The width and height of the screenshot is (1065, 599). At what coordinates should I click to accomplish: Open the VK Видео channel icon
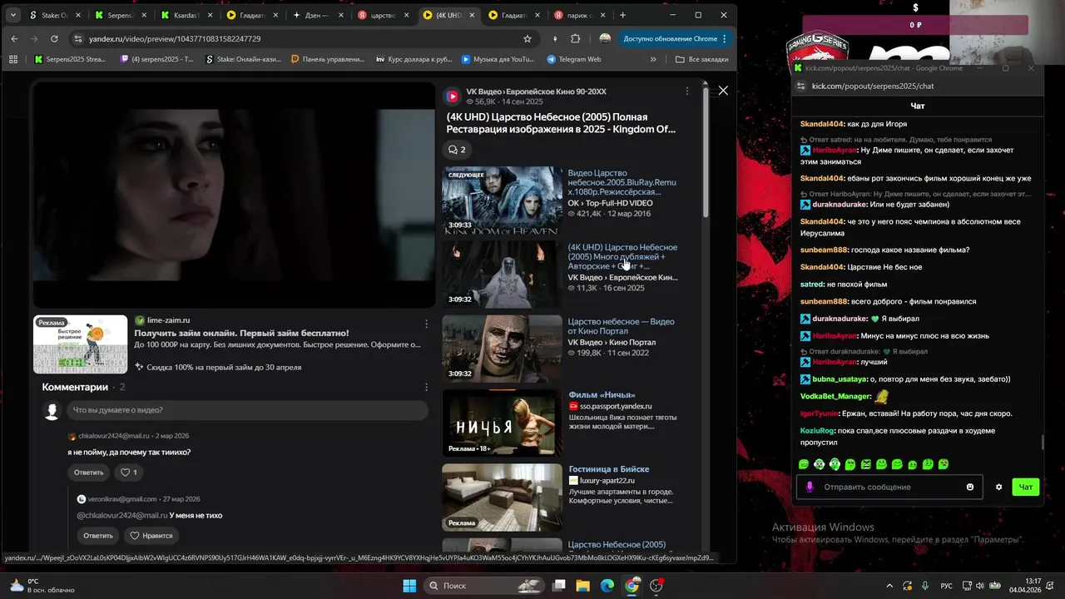coord(453,97)
